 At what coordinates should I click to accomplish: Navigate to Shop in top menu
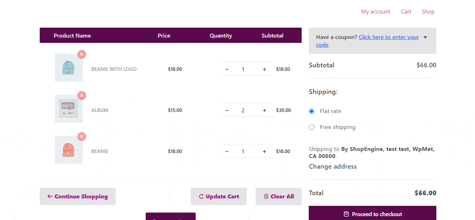[428, 12]
